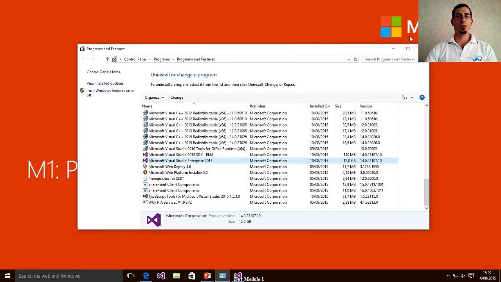Go up one level with the up arrow
Image resolution: width=501 pixels, height=282 pixels.
point(107,59)
